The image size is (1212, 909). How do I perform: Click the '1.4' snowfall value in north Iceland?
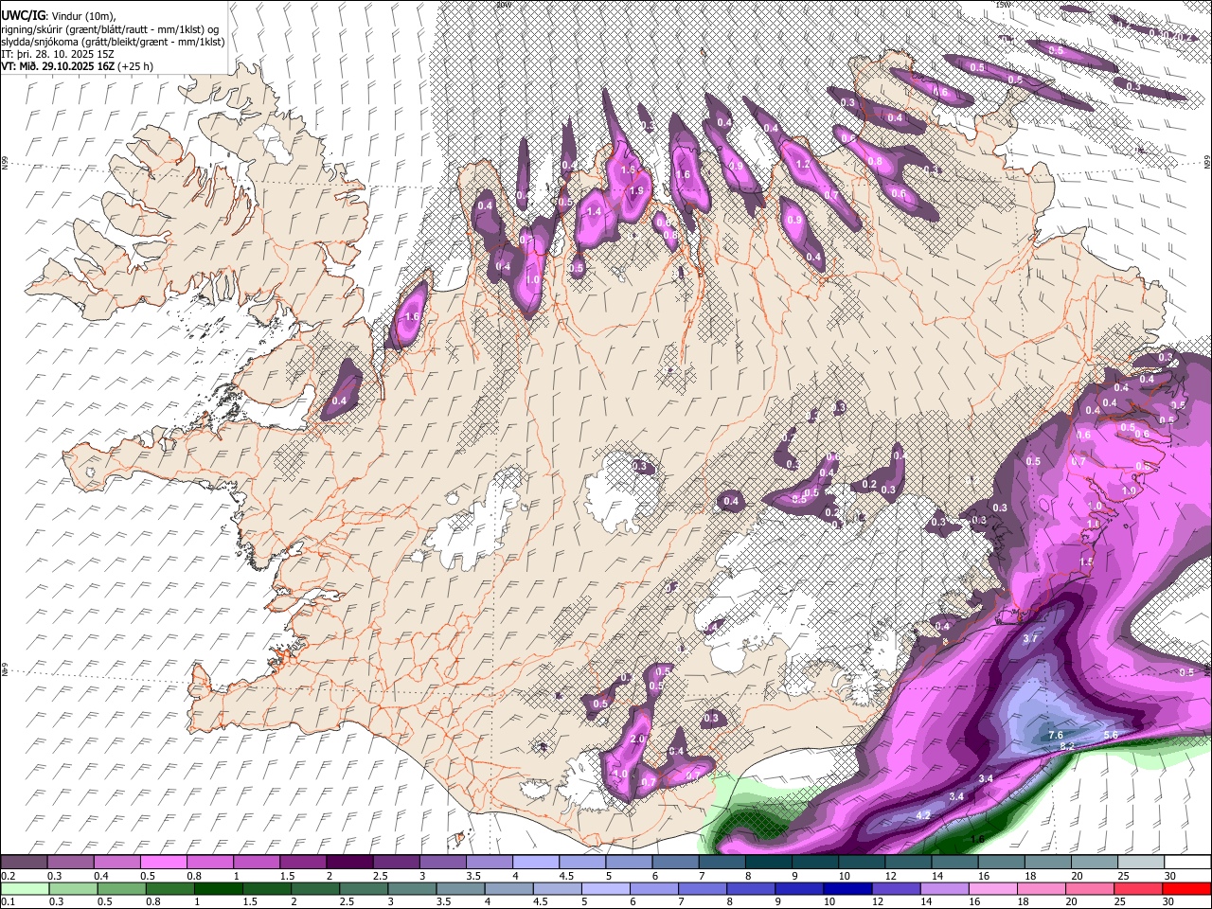click(595, 211)
